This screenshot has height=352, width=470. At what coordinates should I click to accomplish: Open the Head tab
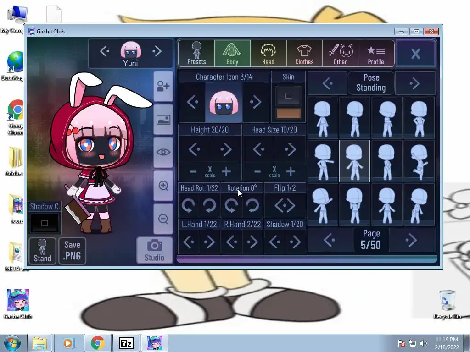point(268,53)
